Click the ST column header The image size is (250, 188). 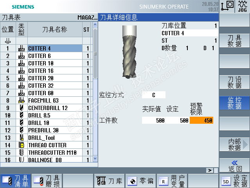[x=86, y=29]
